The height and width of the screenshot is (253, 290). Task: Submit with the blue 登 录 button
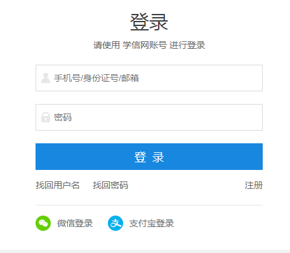click(149, 157)
